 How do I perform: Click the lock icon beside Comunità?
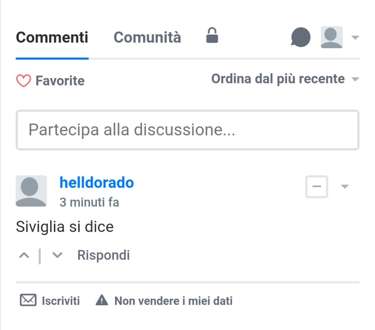(212, 36)
